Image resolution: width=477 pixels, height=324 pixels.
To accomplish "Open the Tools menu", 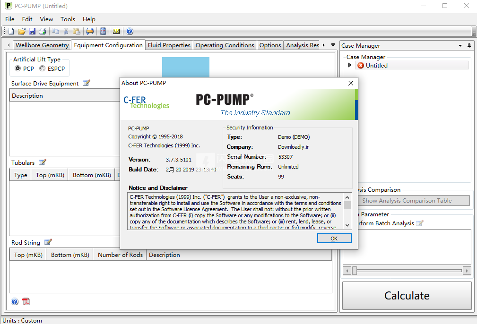I will pos(68,19).
